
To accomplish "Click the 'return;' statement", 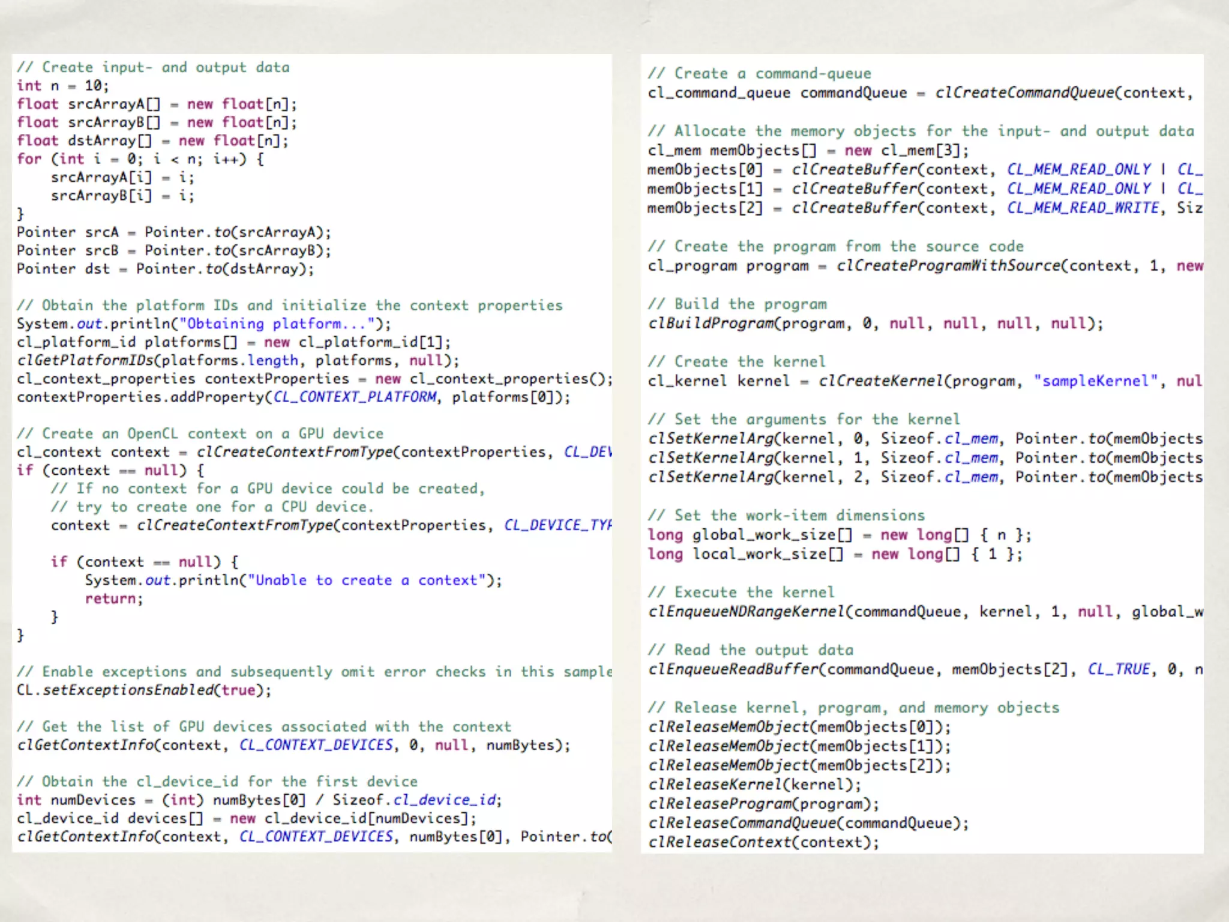I will pos(114,598).
